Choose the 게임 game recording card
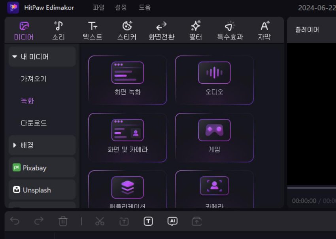 click(214, 137)
